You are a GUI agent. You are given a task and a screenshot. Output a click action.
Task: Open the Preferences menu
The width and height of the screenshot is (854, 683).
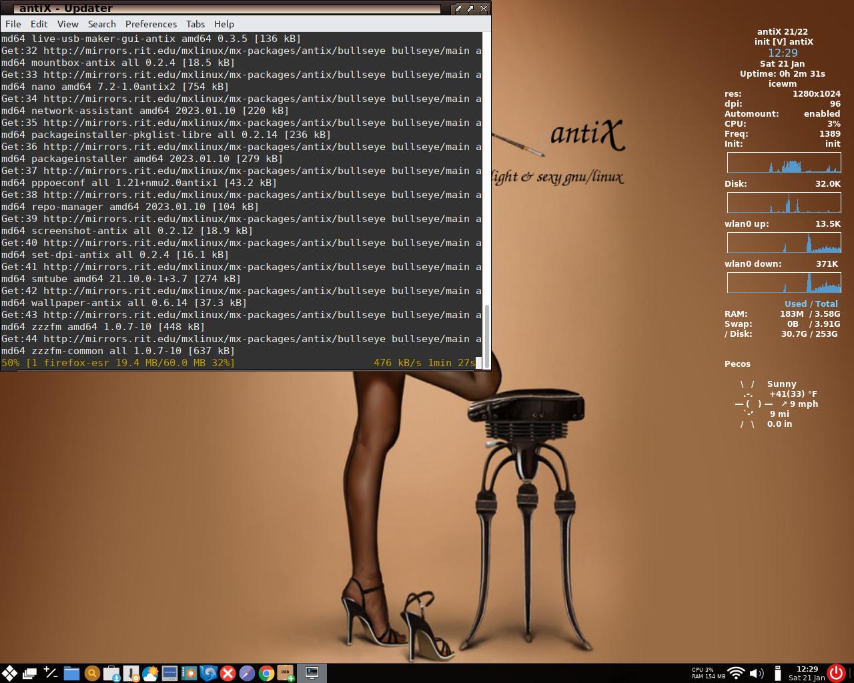(151, 24)
